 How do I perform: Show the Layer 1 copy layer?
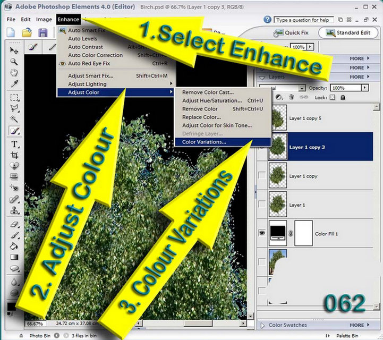pos(262,175)
